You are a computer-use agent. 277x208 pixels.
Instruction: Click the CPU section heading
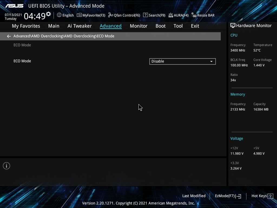pos(234,35)
